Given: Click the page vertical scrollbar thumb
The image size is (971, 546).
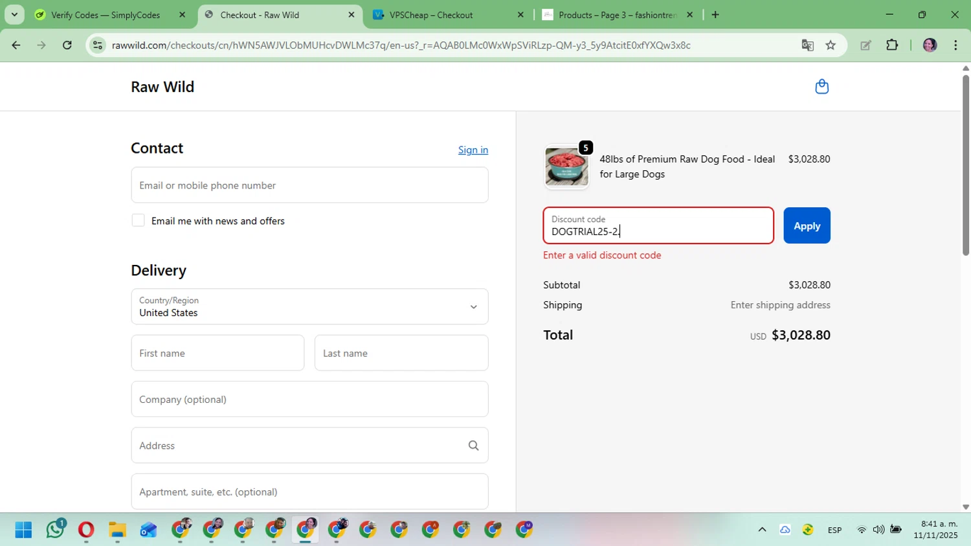Looking at the screenshot, I should pyautogui.click(x=965, y=165).
